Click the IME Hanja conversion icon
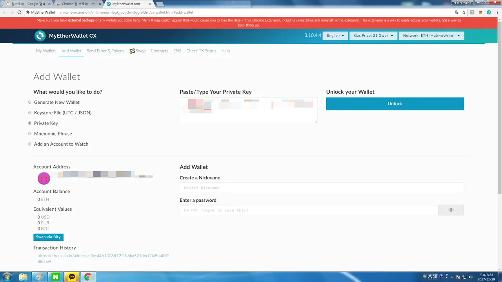This screenshot has height=282, width=502. (x=435, y=276)
